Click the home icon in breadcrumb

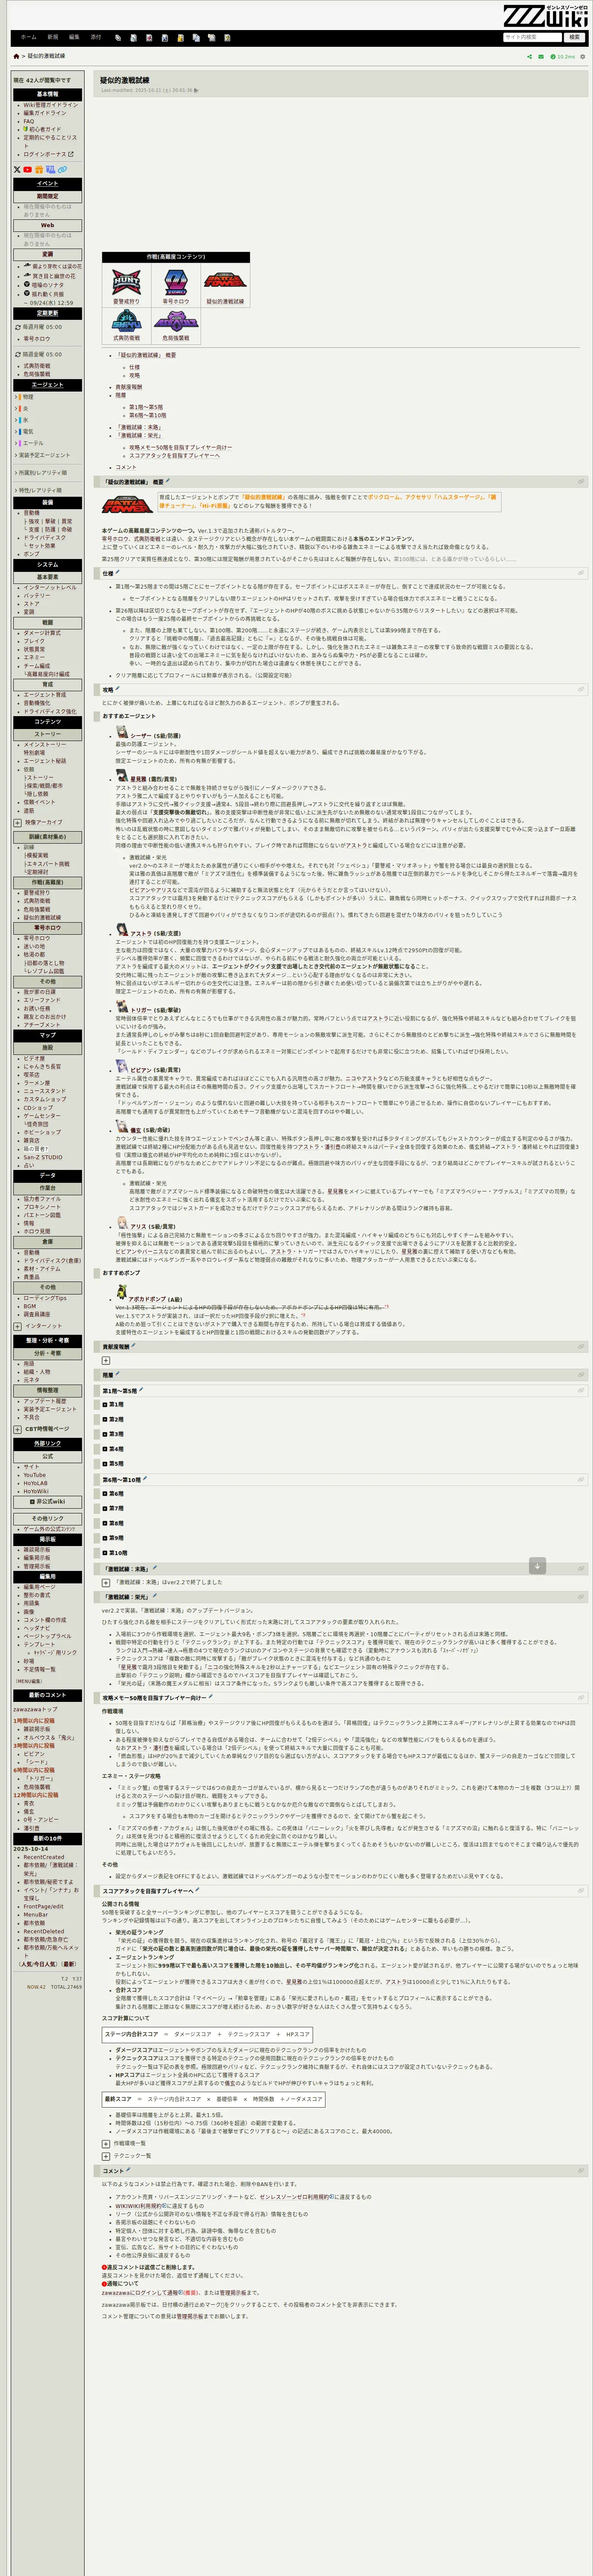[15, 56]
